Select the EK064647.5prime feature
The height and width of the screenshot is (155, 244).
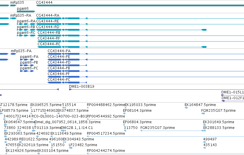(x=6, y=125)
